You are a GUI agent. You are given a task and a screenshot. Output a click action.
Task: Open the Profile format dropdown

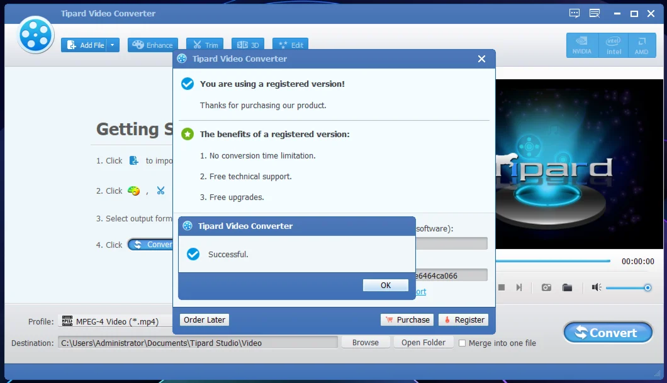pos(116,321)
